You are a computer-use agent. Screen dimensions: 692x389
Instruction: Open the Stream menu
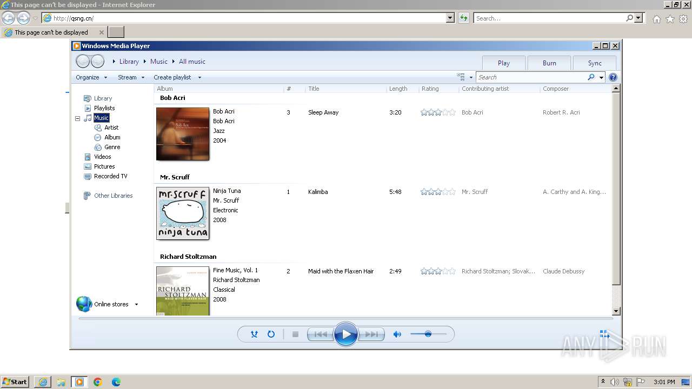[x=131, y=77]
